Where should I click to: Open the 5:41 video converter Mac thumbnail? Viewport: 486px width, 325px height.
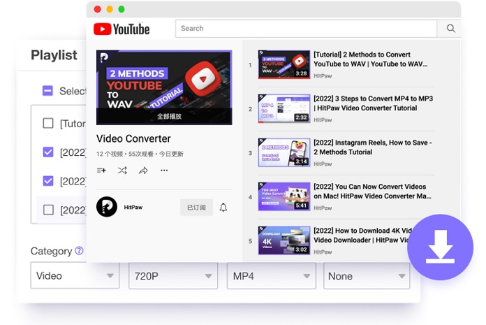(x=284, y=196)
